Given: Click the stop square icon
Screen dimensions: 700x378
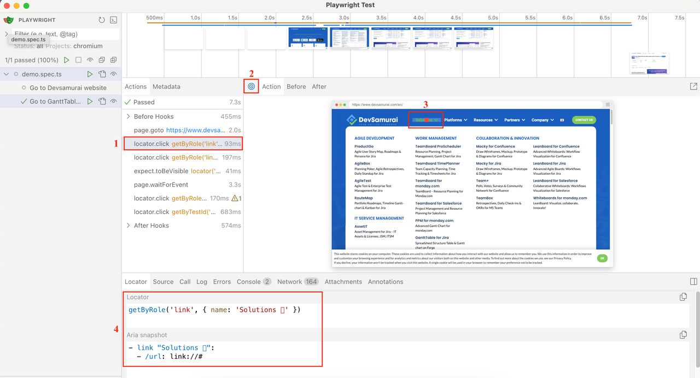Looking at the screenshot, I should click(78, 60).
